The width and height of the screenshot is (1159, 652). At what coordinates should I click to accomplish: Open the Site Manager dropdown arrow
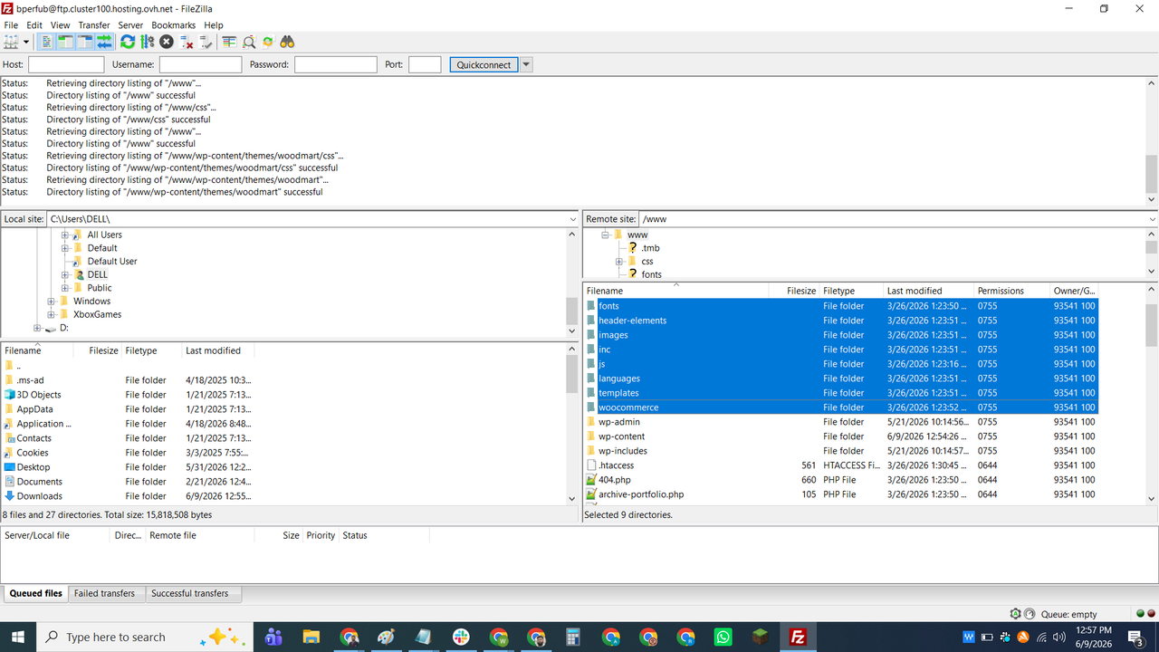[x=26, y=42]
